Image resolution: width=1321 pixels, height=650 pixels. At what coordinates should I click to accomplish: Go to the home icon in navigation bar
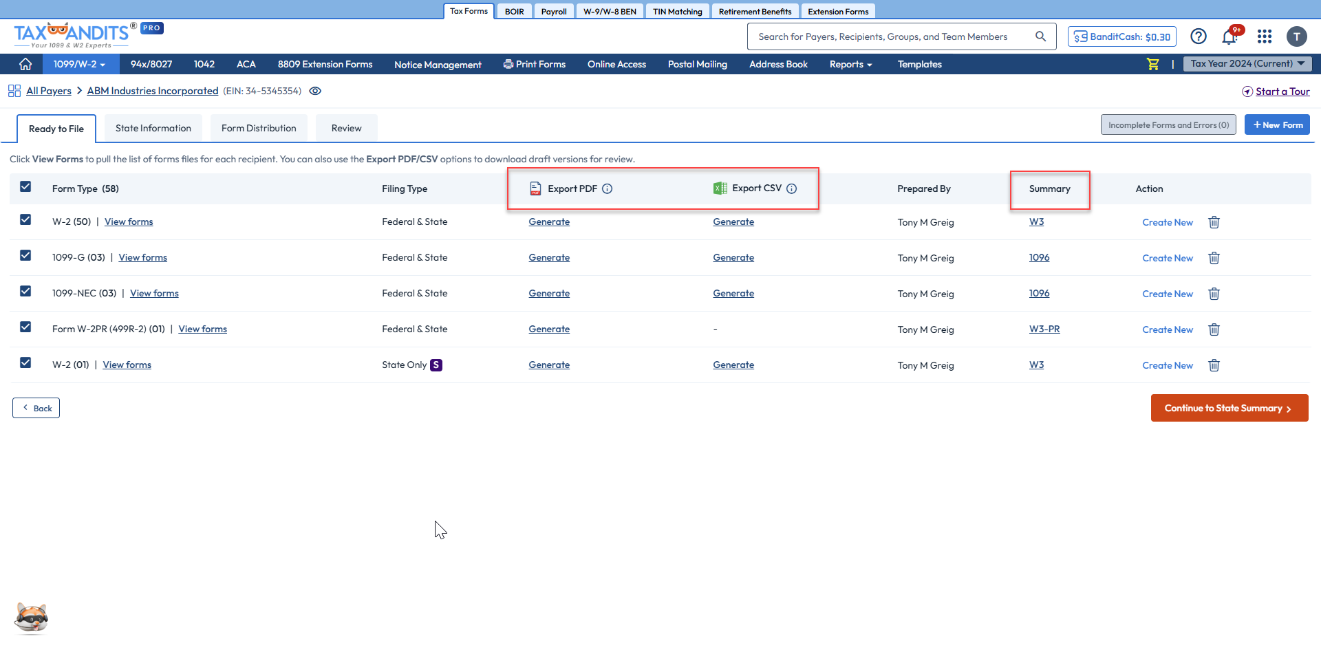click(x=25, y=64)
